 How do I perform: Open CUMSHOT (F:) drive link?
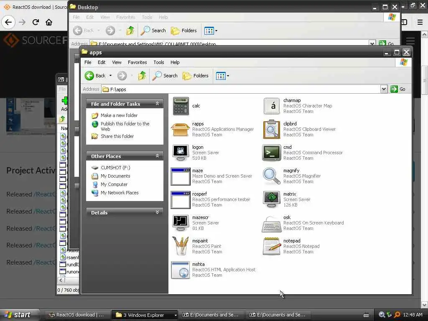[x=115, y=168]
